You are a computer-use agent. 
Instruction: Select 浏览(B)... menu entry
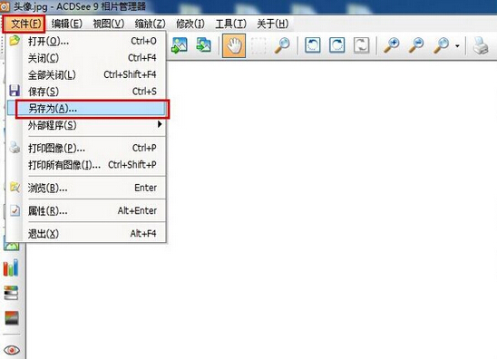tap(86, 188)
